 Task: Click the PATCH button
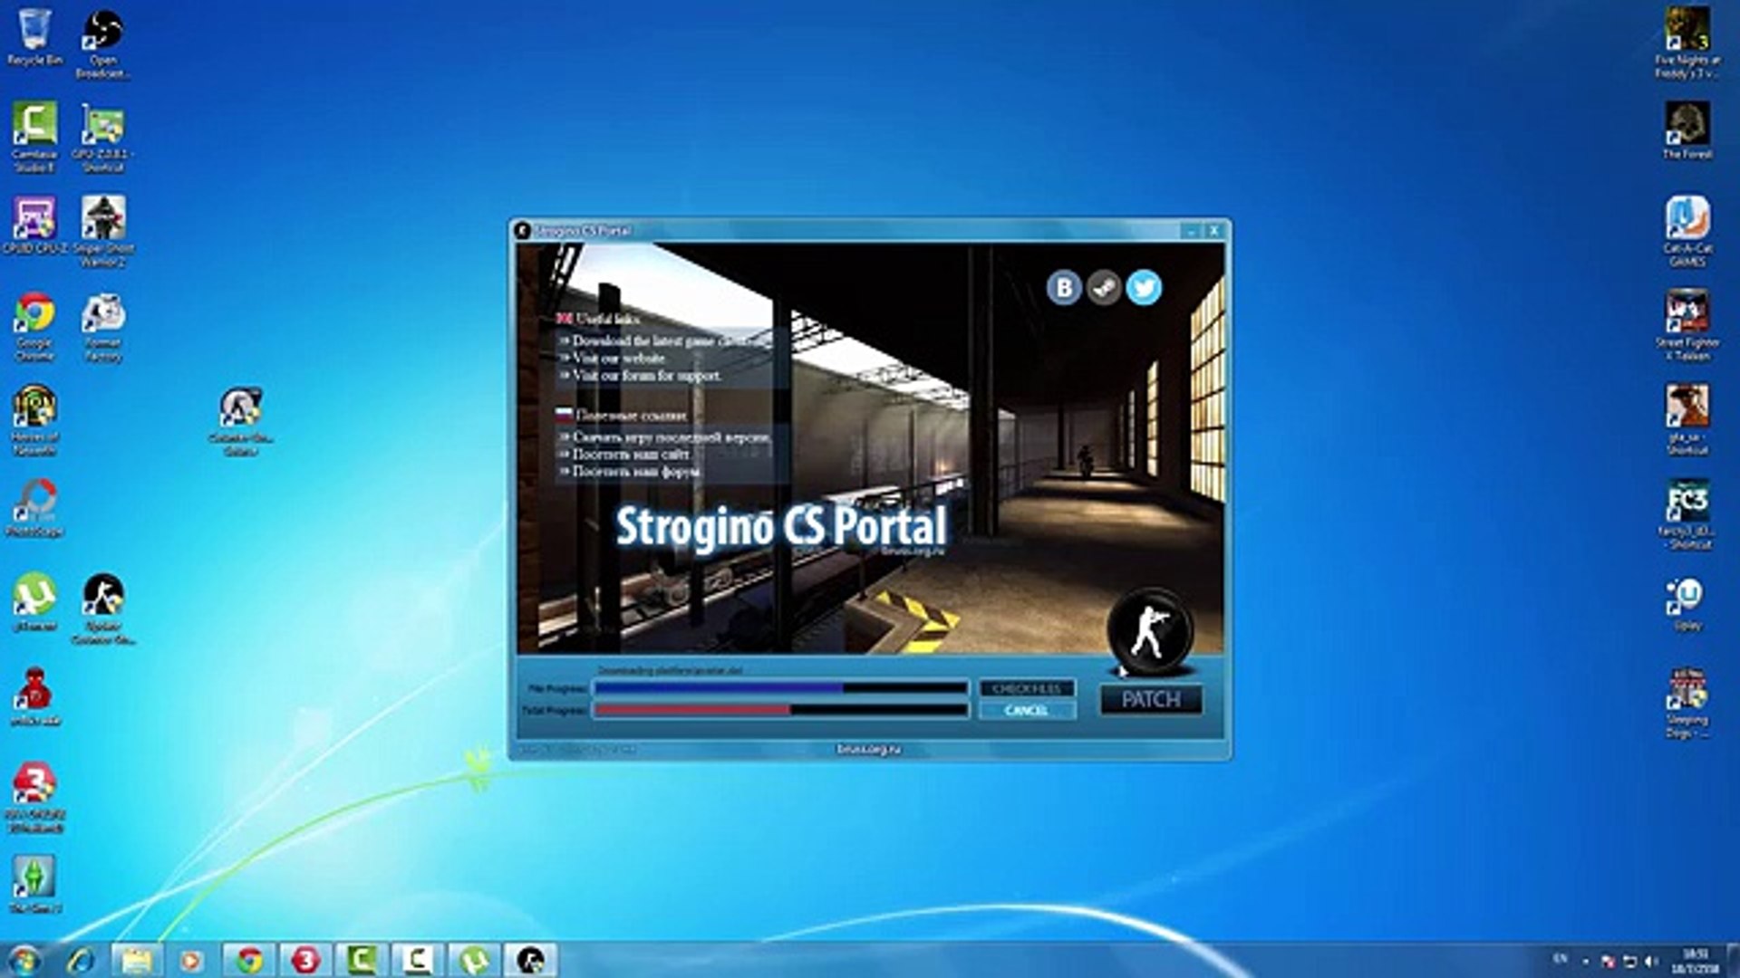tap(1149, 698)
